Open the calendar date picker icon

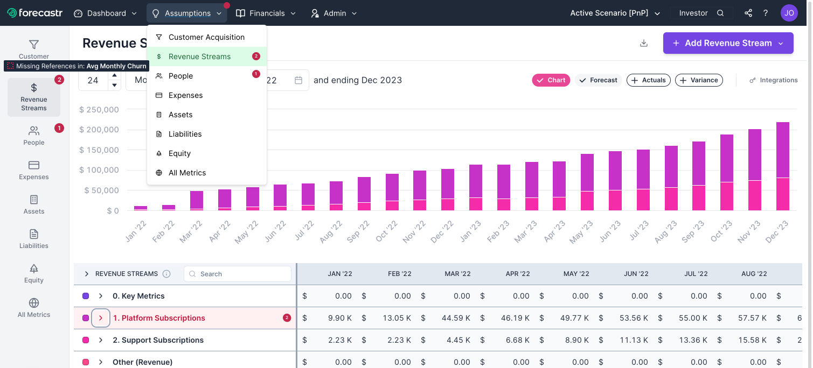pos(298,80)
